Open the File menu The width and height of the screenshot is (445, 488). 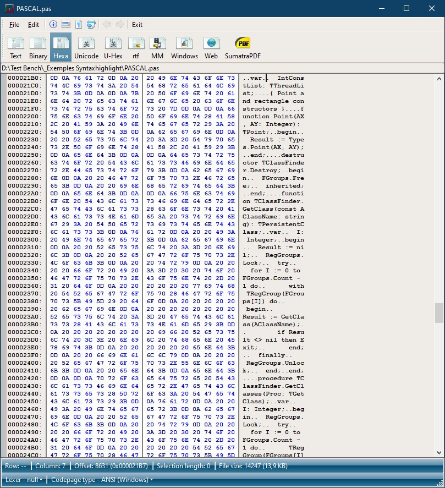tap(14, 25)
